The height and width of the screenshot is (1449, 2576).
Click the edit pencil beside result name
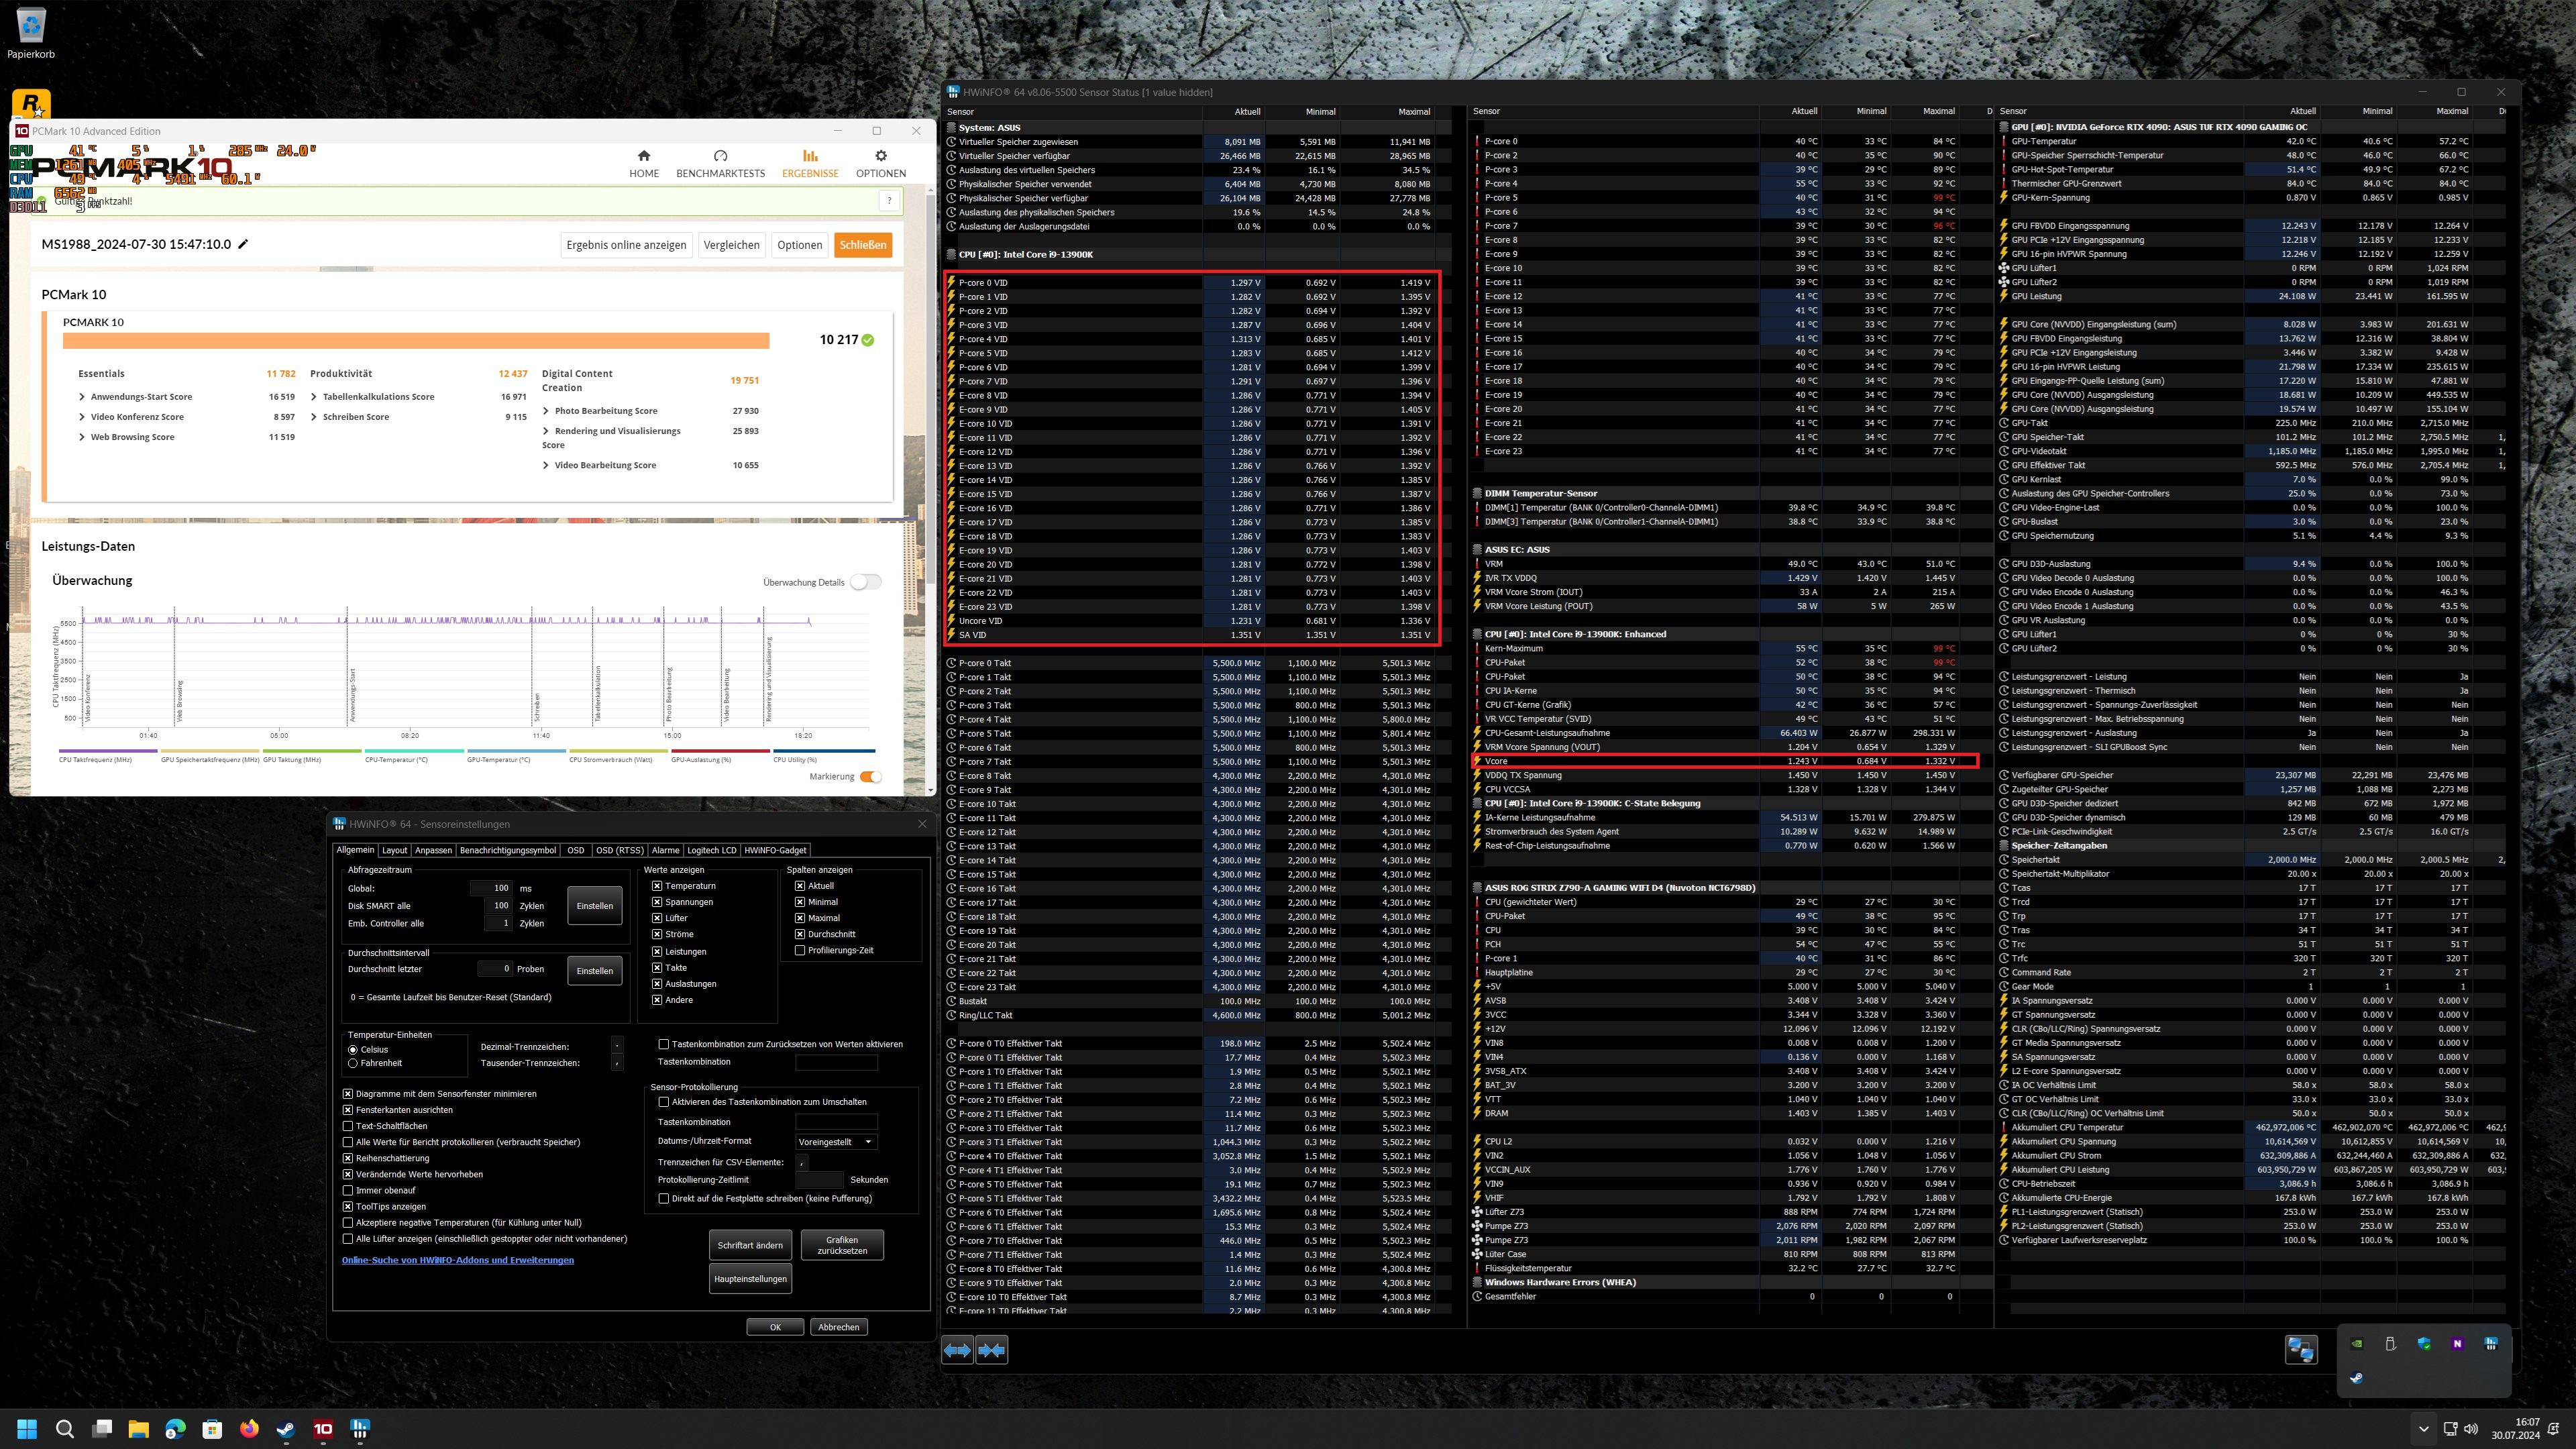[243, 244]
